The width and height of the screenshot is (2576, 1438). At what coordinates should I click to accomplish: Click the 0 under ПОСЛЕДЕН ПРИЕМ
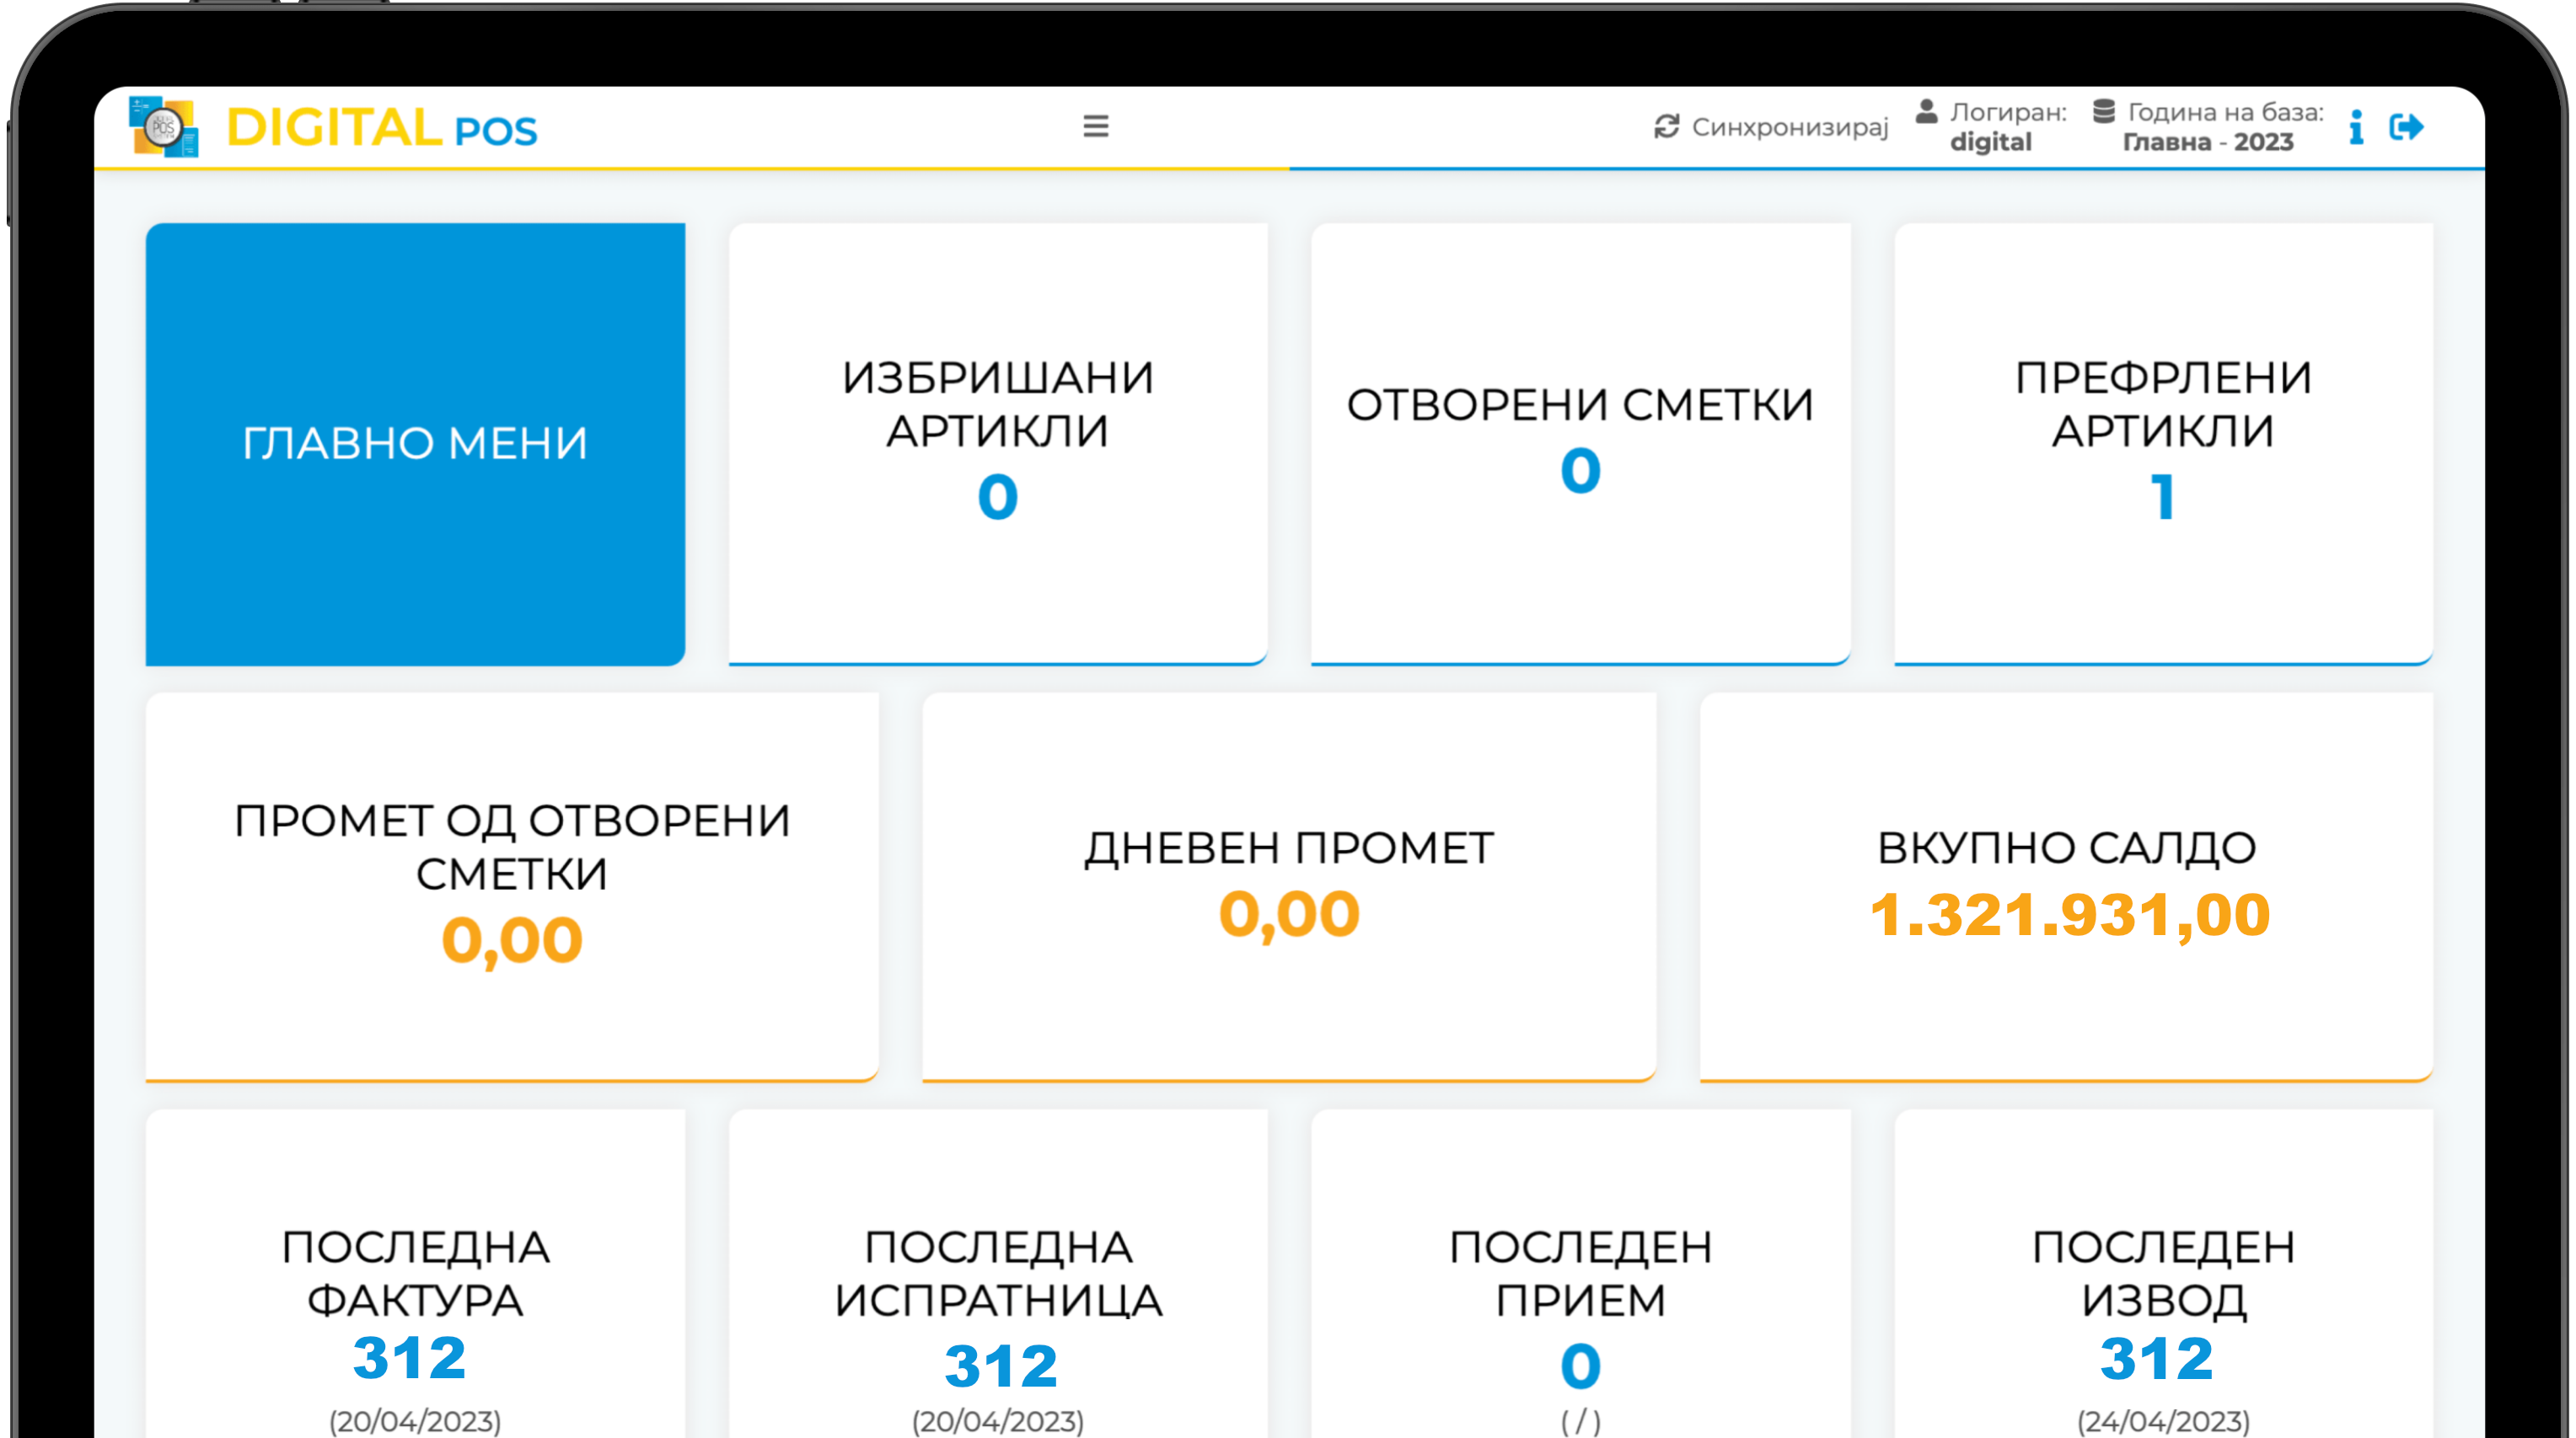coord(1580,1366)
